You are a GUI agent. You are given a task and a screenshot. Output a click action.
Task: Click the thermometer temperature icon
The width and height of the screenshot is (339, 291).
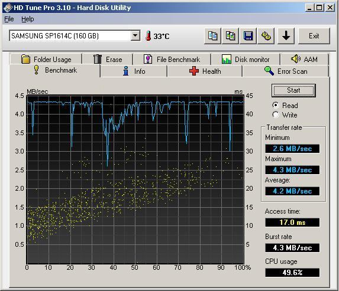pos(148,36)
